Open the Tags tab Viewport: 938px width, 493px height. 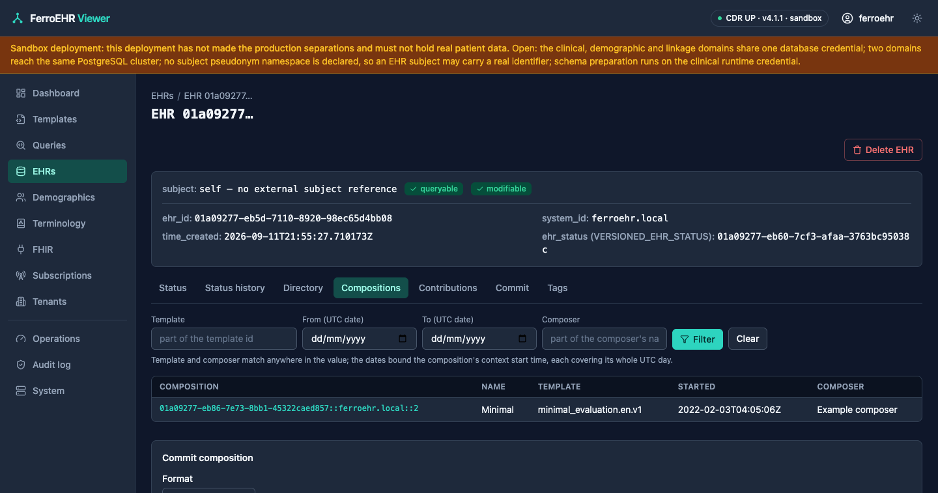(x=558, y=288)
